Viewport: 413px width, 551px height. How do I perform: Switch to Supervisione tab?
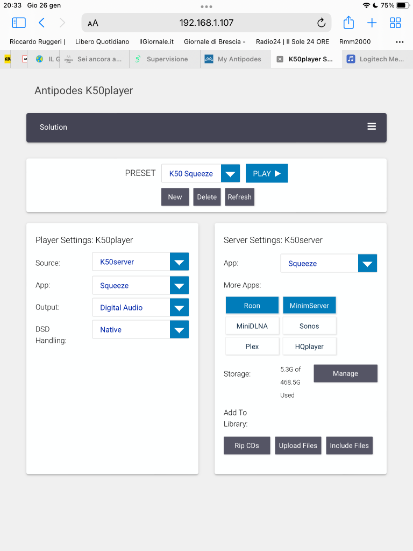click(x=165, y=59)
